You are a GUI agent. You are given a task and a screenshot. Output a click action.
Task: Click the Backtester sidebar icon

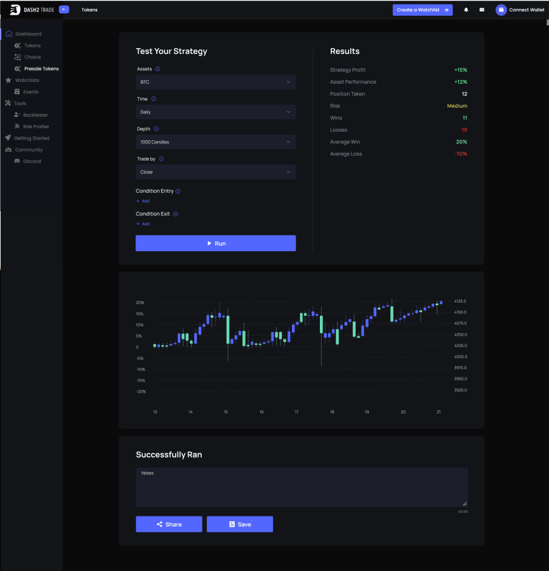click(x=17, y=115)
